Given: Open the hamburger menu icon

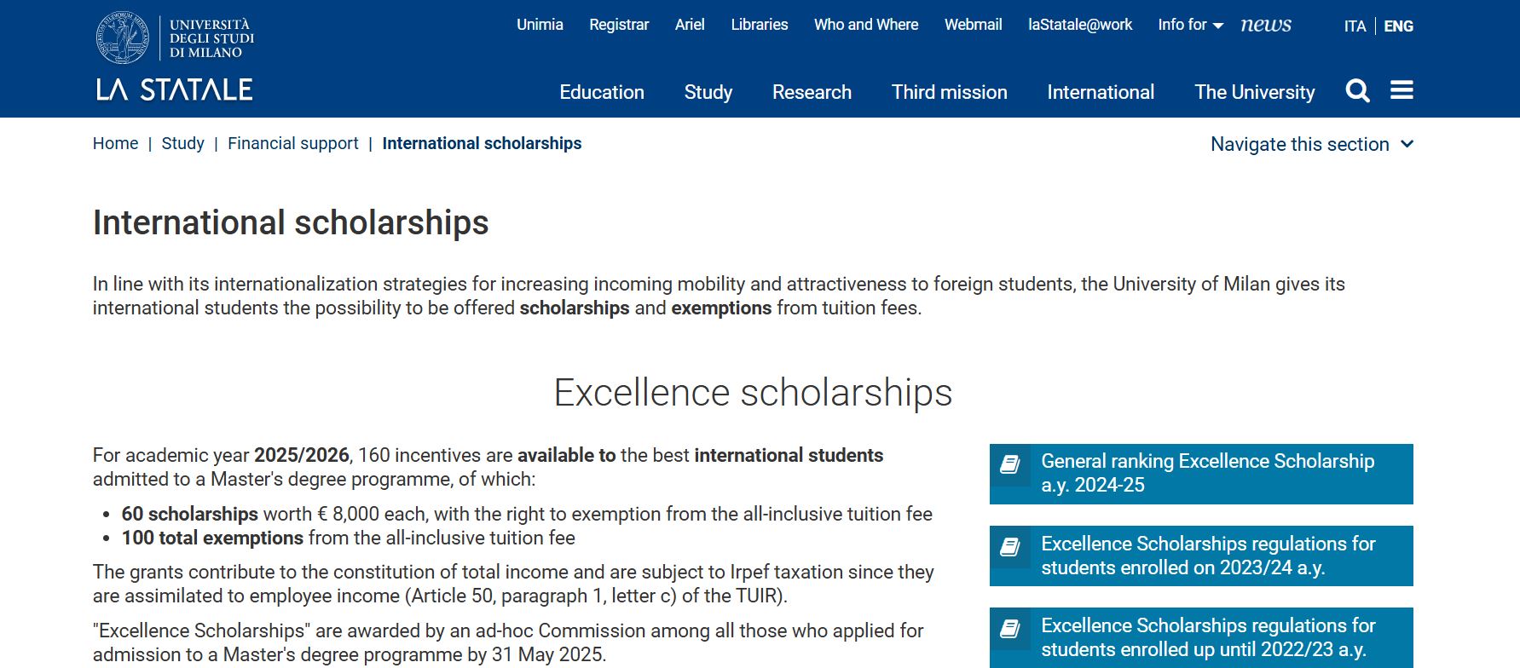Looking at the screenshot, I should pos(1402,89).
